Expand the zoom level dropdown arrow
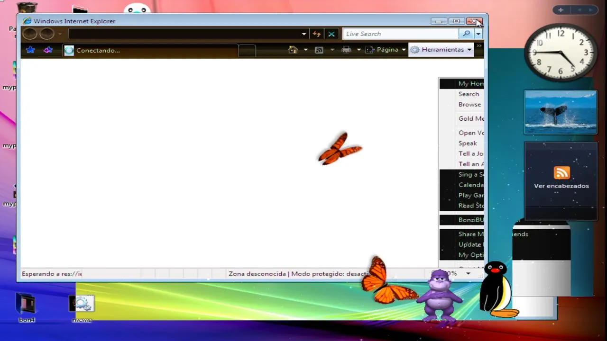 468,274
